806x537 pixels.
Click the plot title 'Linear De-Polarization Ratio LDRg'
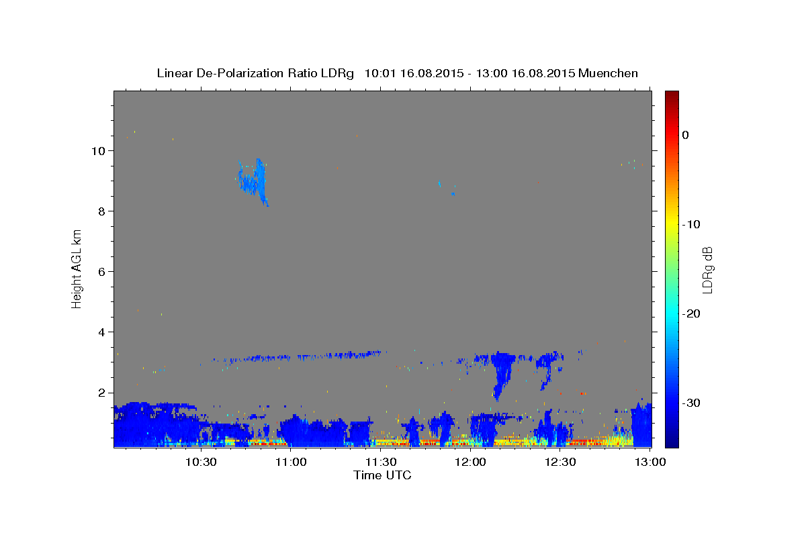[x=255, y=73]
